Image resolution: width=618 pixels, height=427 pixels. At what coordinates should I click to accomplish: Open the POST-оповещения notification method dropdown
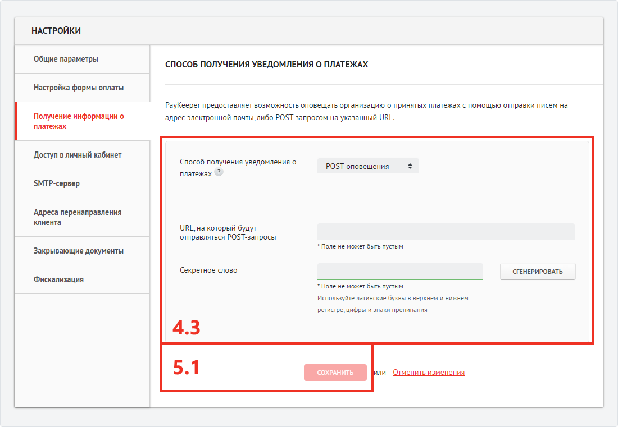(368, 166)
